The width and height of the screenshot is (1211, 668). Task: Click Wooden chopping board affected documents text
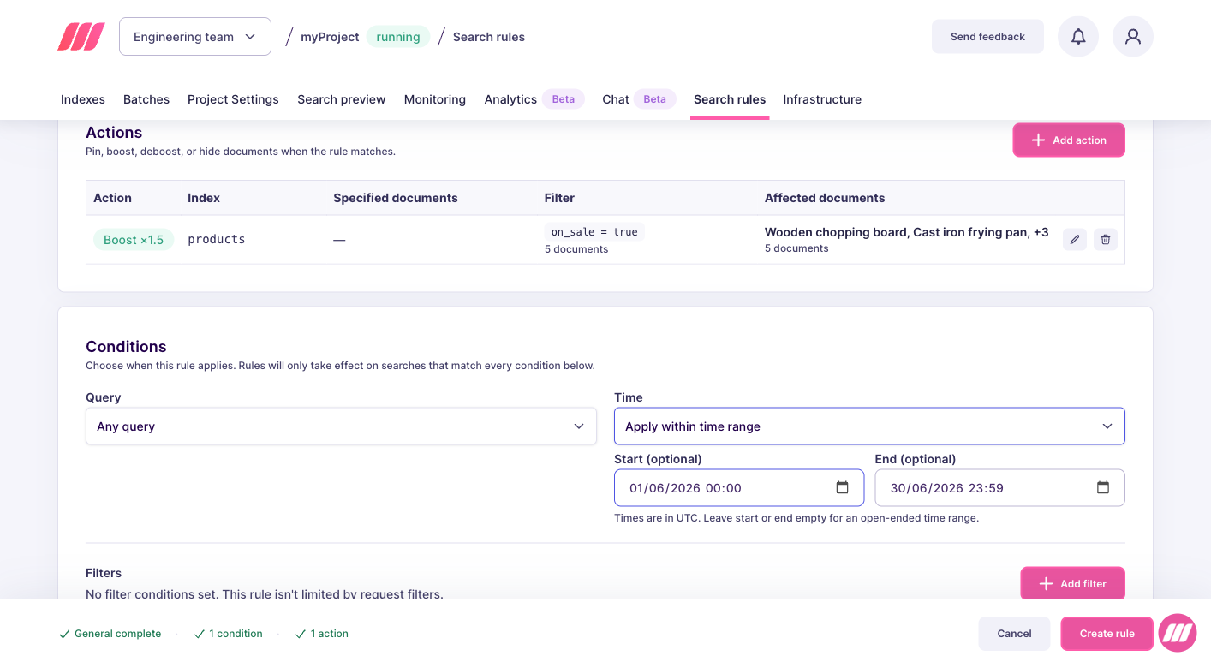point(906,232)
